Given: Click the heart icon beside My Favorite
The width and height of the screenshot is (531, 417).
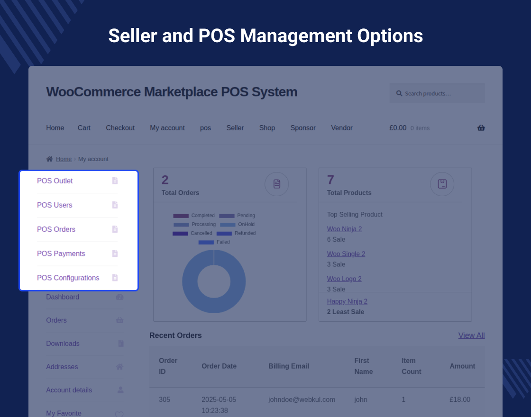Looking at the screenshot, I should pos(119,414).
